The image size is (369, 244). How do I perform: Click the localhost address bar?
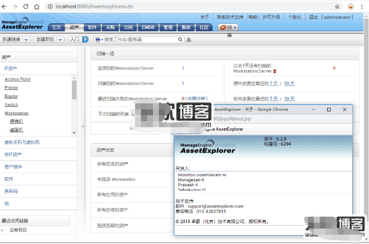tap(193, 6)
